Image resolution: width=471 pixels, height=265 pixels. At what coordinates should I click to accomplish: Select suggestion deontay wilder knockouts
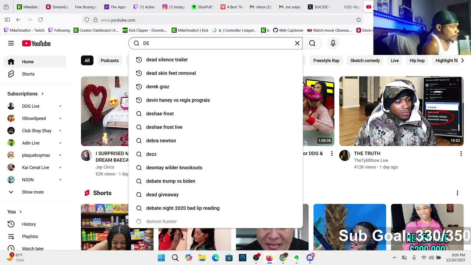coord(216,167)
